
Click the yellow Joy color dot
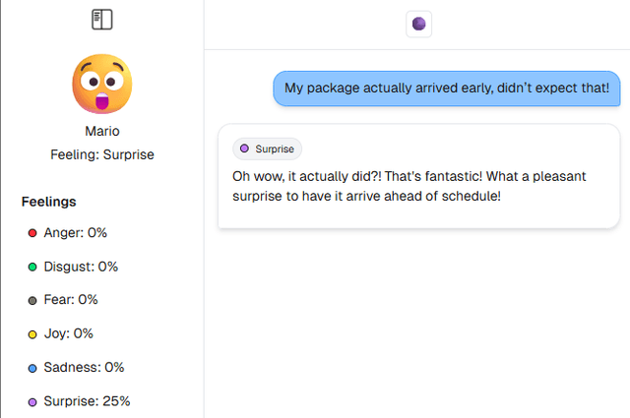[x=32, y=334]
